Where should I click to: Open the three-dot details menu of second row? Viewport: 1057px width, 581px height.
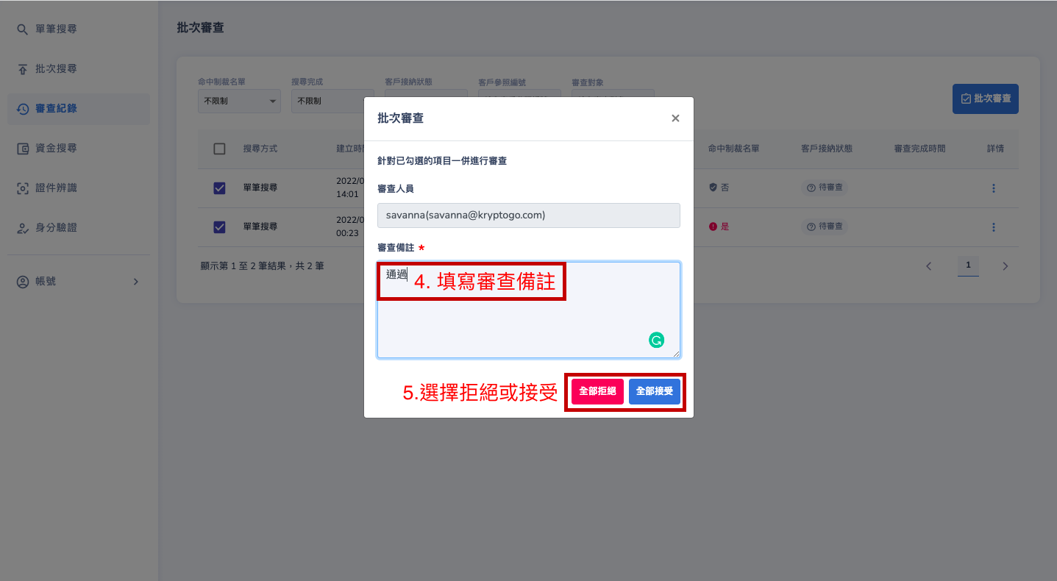[993, 227]
